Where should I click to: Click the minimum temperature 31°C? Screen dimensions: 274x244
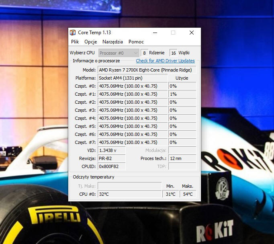tap(171, 194)
